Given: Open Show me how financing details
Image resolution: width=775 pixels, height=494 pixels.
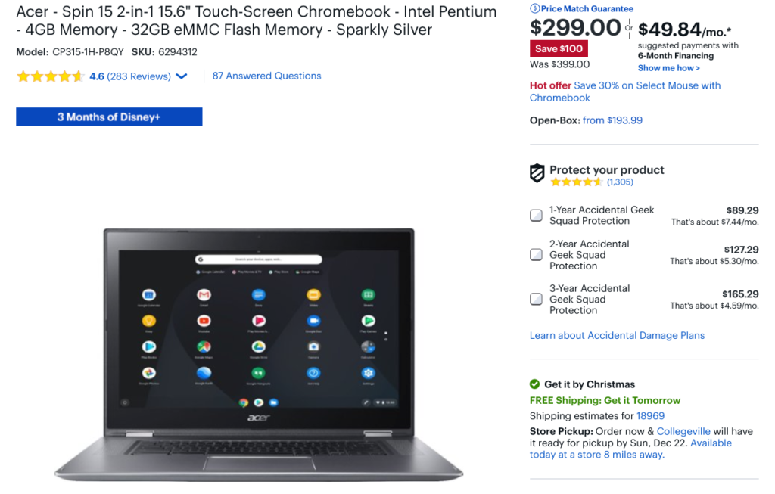Looking at the screenshot, I should tap(668, 68).
